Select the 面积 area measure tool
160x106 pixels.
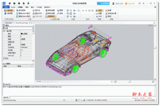[108, 16]
